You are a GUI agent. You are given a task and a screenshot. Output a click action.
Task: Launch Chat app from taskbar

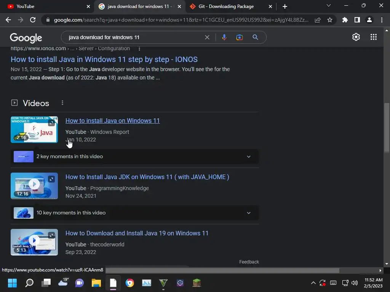coord(79,283)
